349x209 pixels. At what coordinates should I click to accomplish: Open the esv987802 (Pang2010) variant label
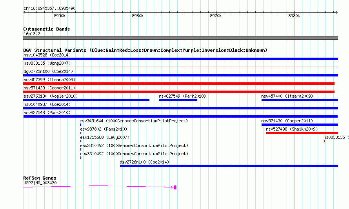click(104, 129)
